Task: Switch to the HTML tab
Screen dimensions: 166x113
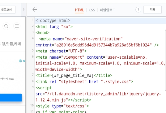Action: tap(79, 10)
